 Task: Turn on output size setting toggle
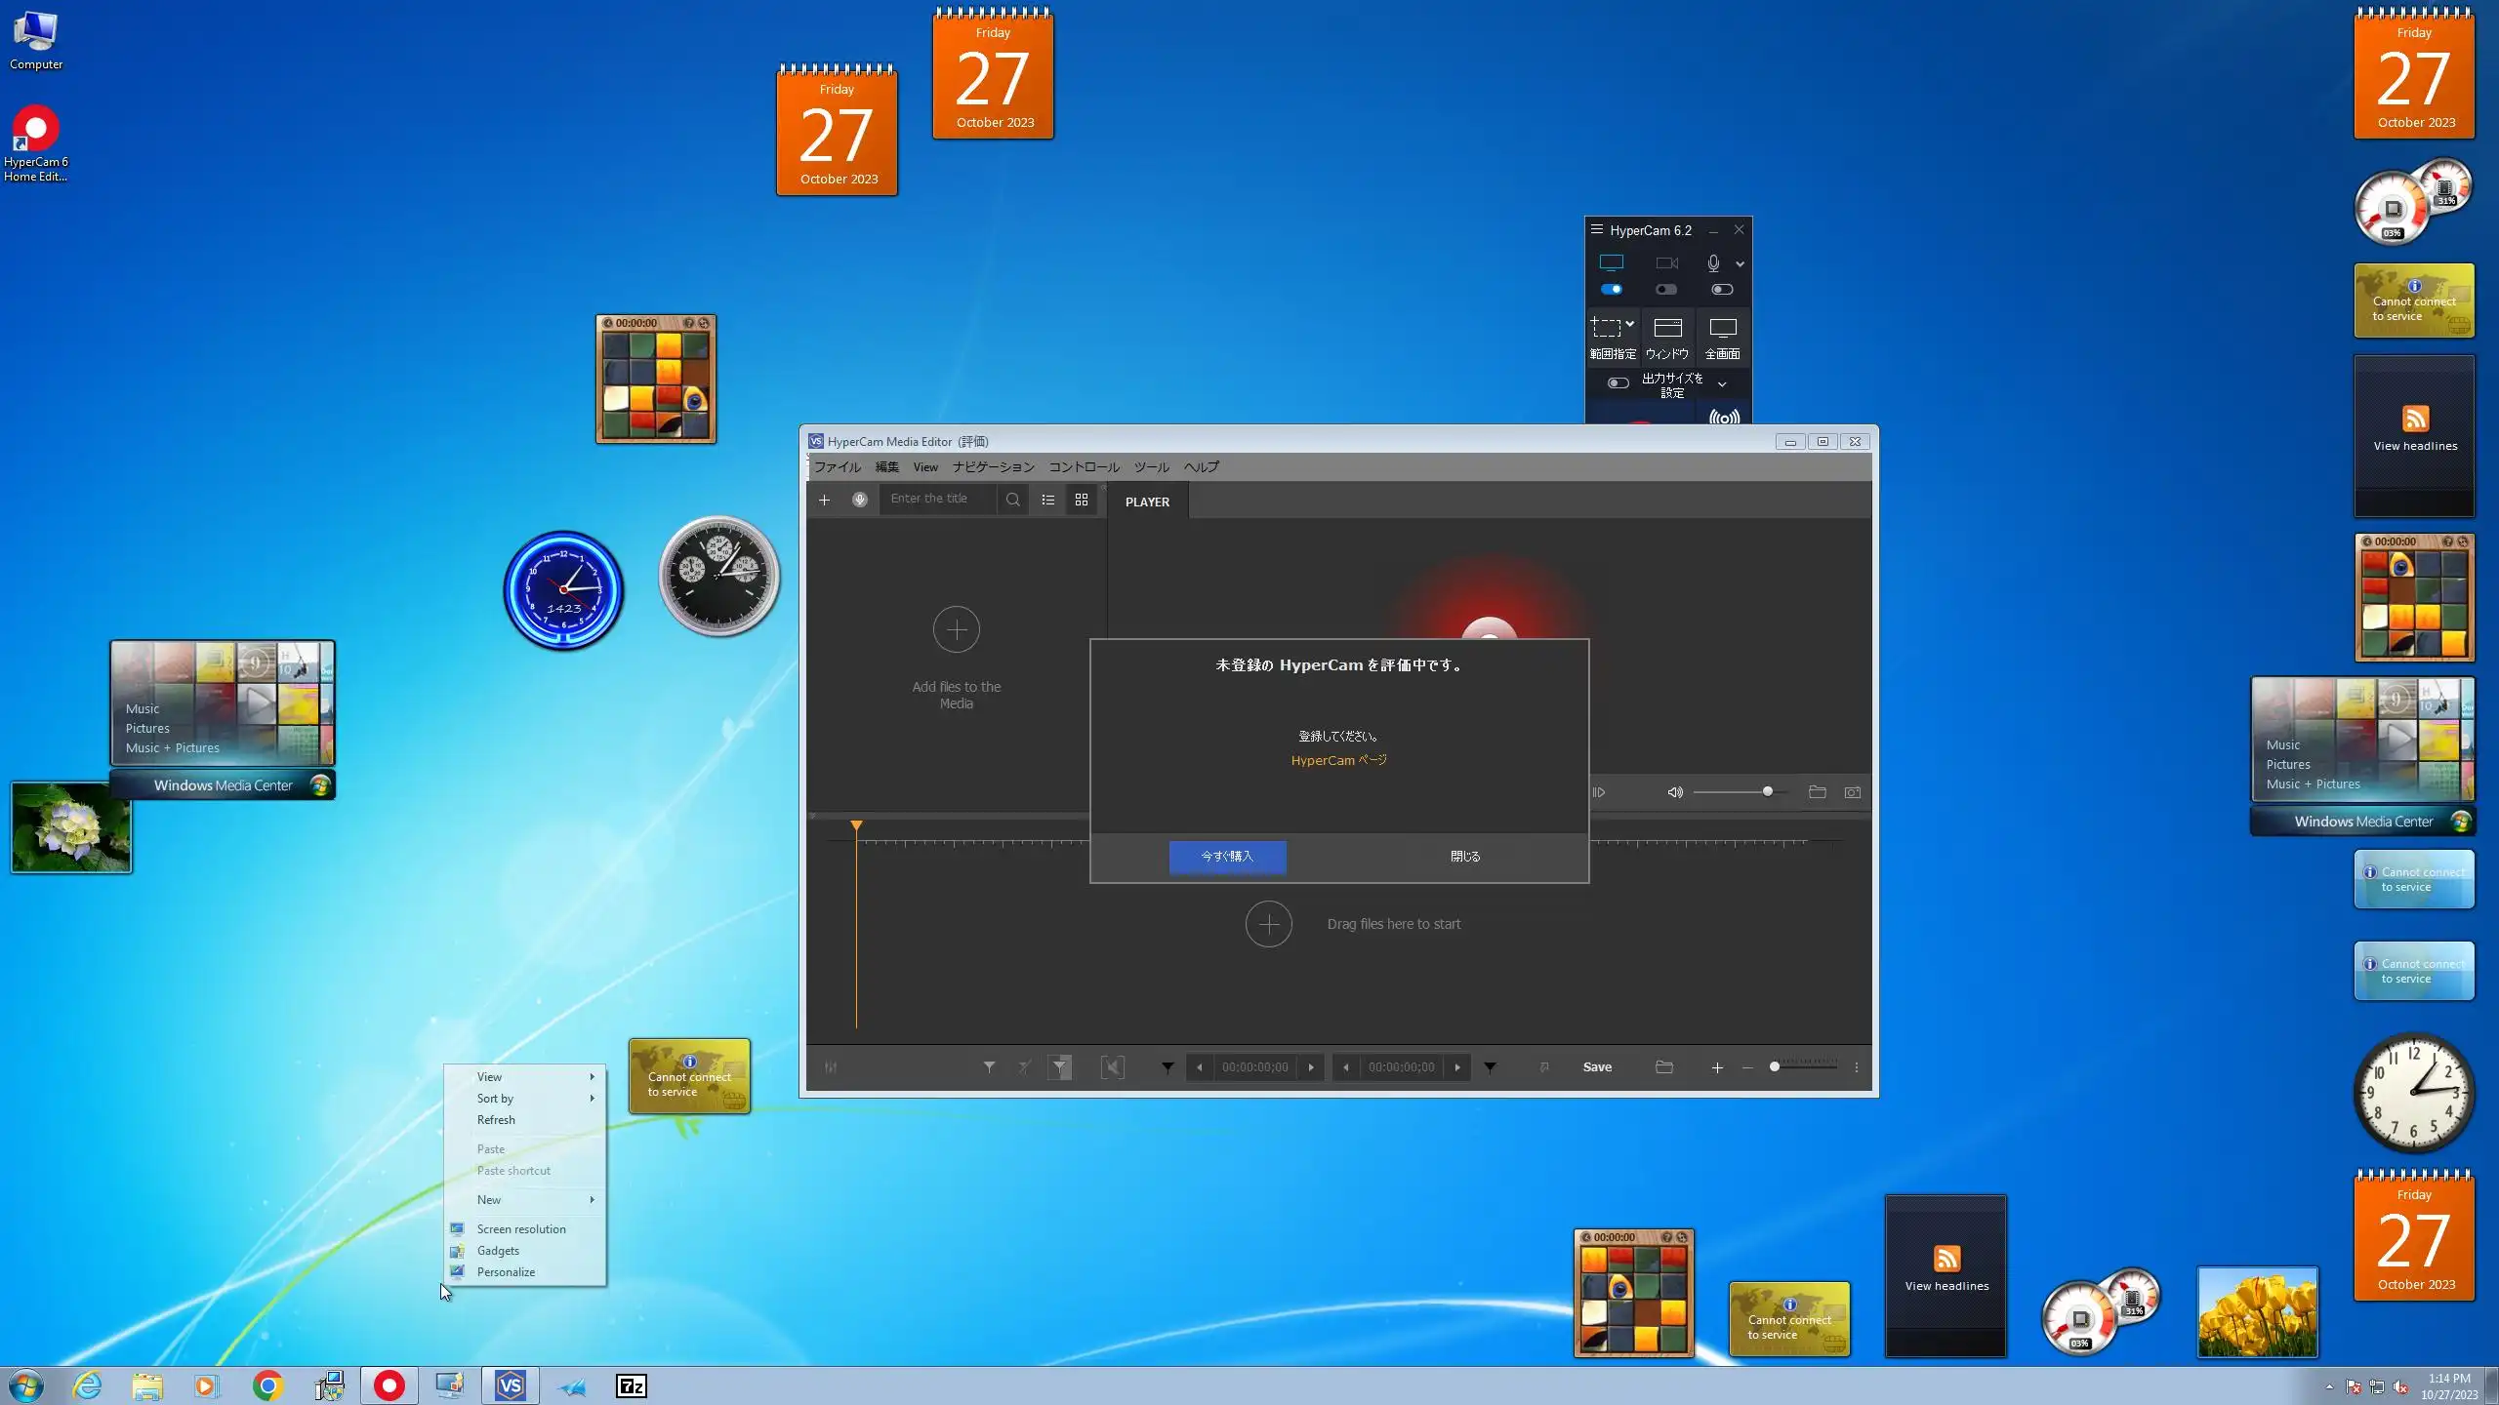coord(1618,383)
